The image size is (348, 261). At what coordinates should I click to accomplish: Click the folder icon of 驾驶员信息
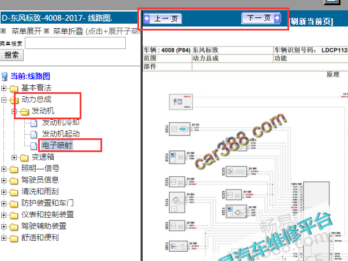coord(14,181)
